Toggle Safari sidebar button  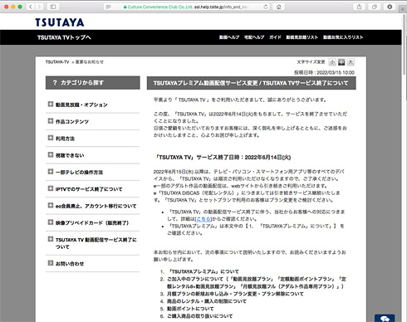pos(53,7)
